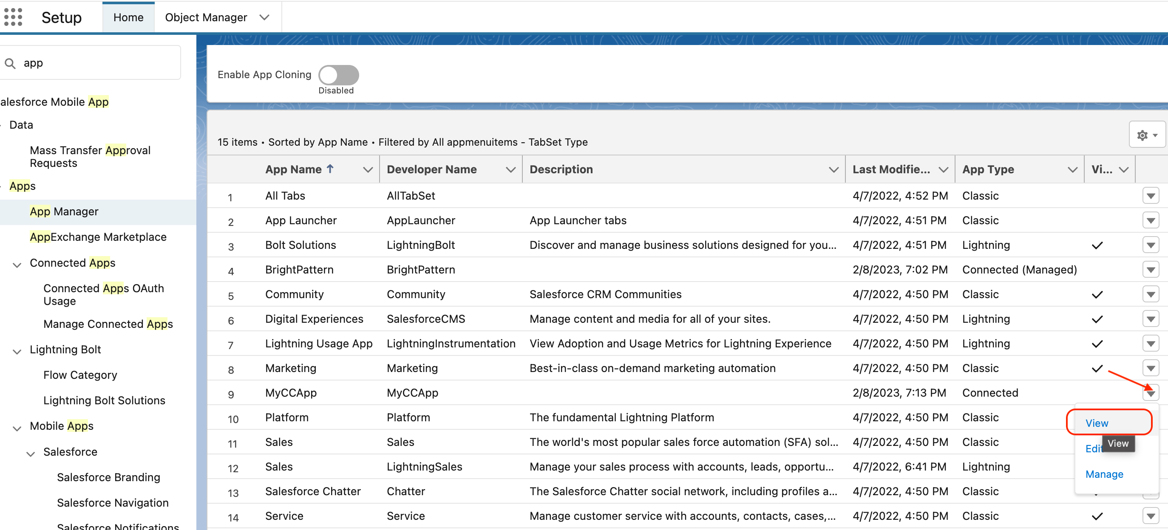The height and width of the screenshot is (530, 1168).
Task: Open row actions arrow for All Tabs
Action: pos(1150,196)
